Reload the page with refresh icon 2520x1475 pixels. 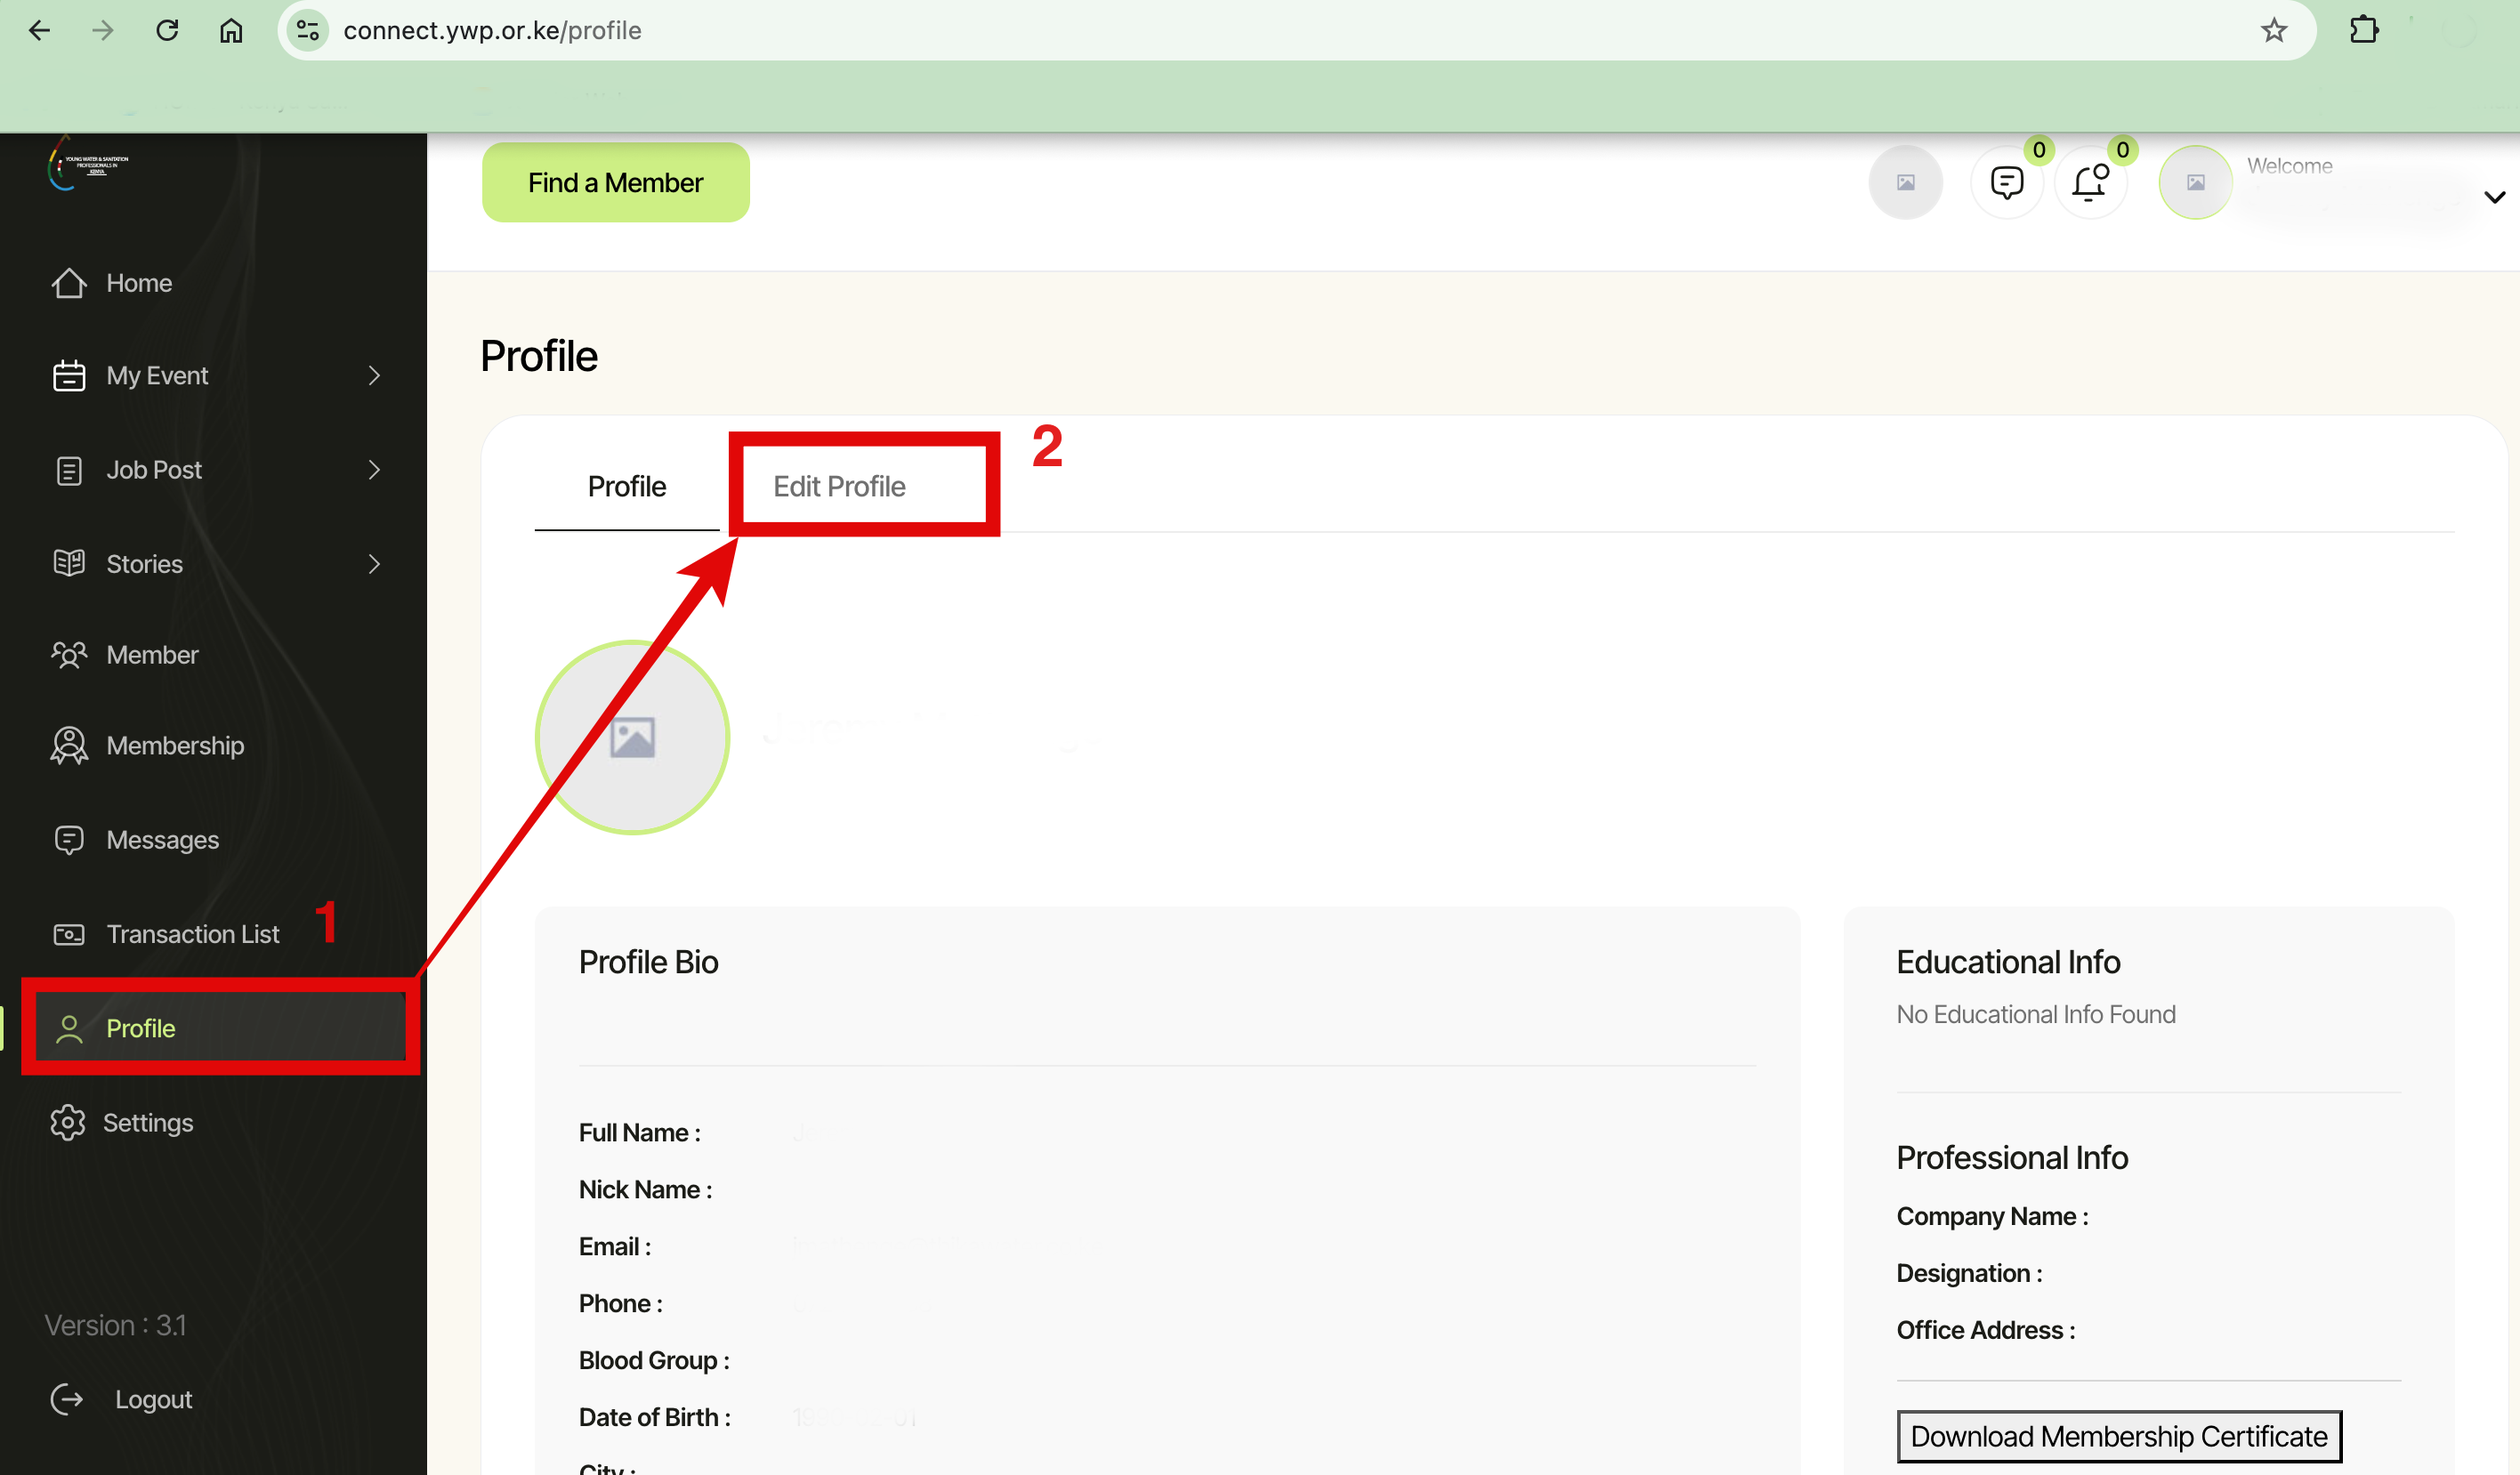coord(167,30)
